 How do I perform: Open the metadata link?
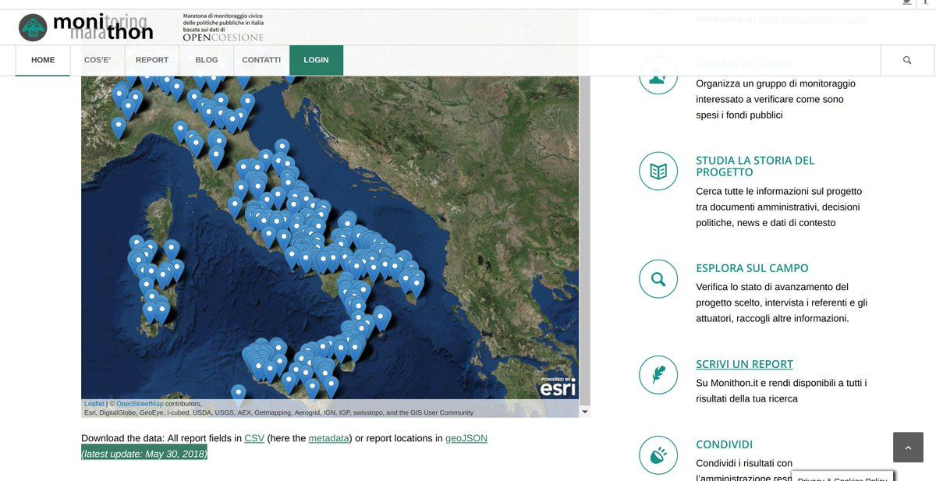[328, 438]
